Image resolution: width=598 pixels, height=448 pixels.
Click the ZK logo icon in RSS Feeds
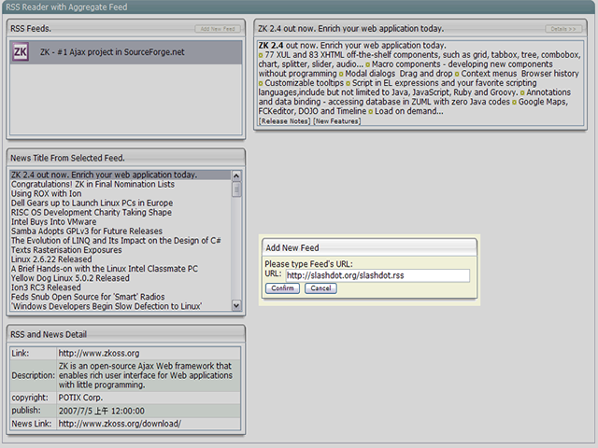click(x=21, y=52)
